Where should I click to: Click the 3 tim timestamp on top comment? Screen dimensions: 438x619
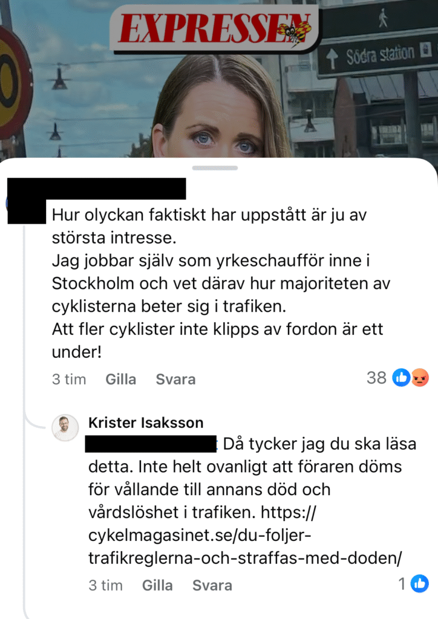69,380
